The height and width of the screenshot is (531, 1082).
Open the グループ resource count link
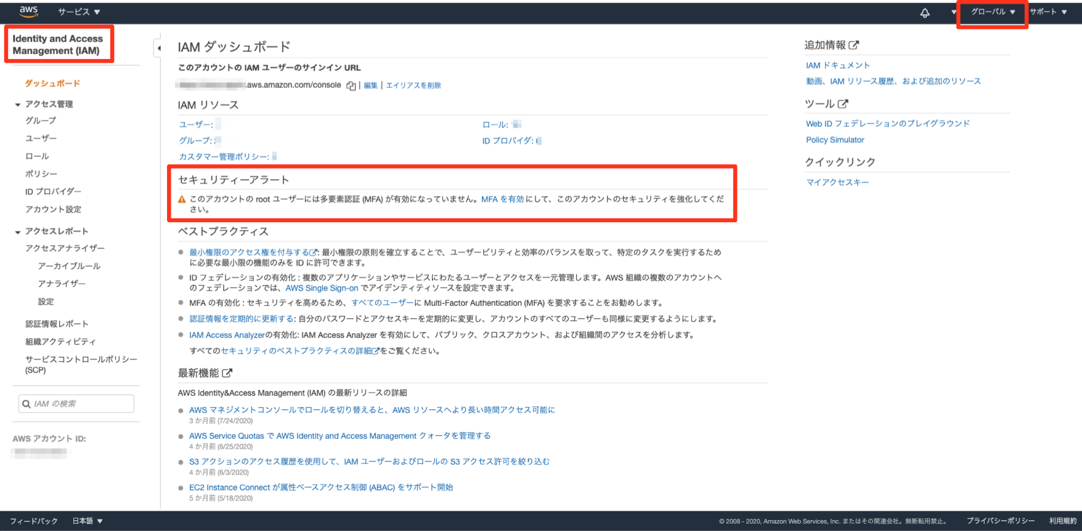click(196, 141)
